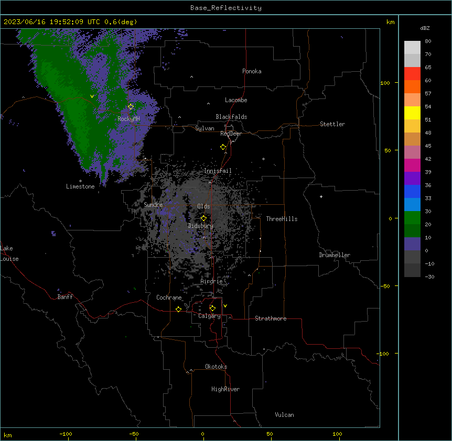Click the -100 tick on the horizontal axis
The height and width of the screenshot is (441, 452).
66,434
